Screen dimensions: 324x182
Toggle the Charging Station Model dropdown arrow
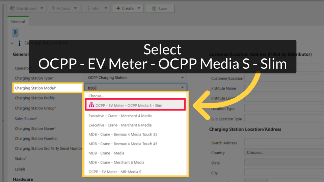tap(183, 88)
